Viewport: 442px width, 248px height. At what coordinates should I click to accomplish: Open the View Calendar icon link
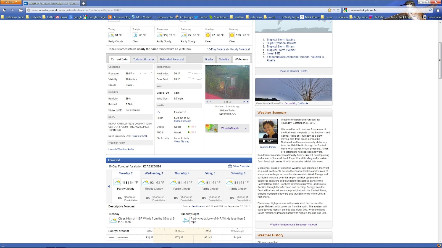tap(230, 166)
